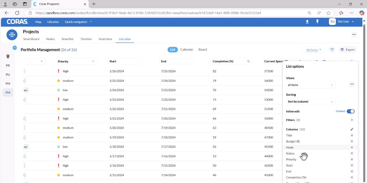
Task: Open the Libraries menu item
Action: (x=53, y=22)
